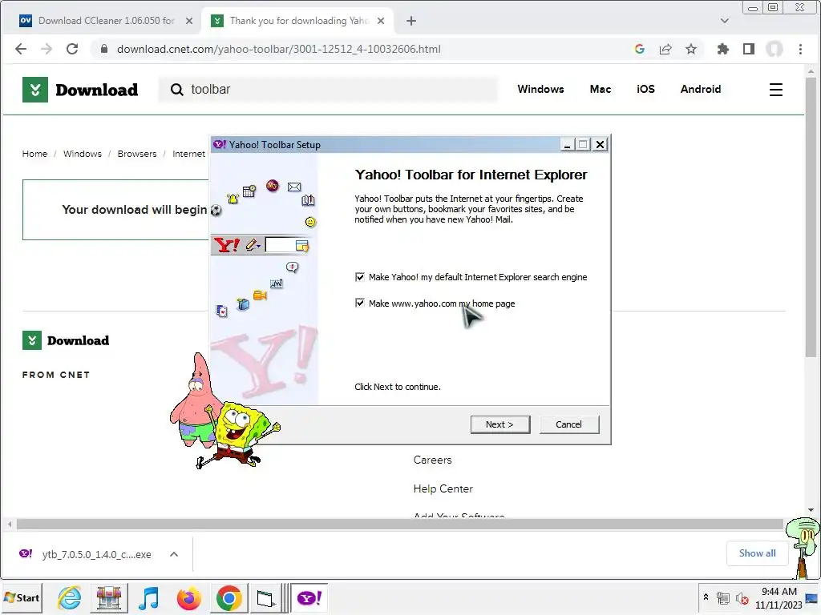Close the Yahoo download thank-you tab
This screenshot has width=821, height=615.
(381, 21)
